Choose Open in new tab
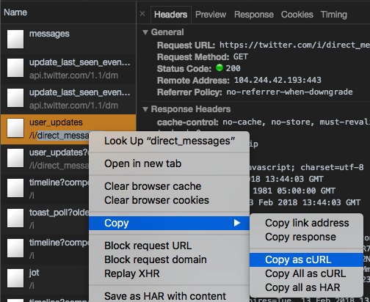Screen dimensions: 370x302 coord(170,163)
